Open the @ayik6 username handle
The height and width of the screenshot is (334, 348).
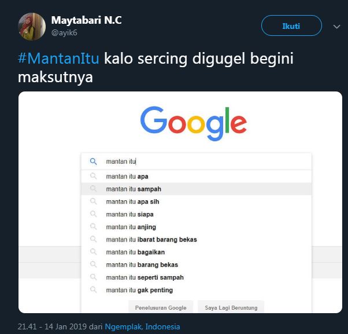point(63,34)
